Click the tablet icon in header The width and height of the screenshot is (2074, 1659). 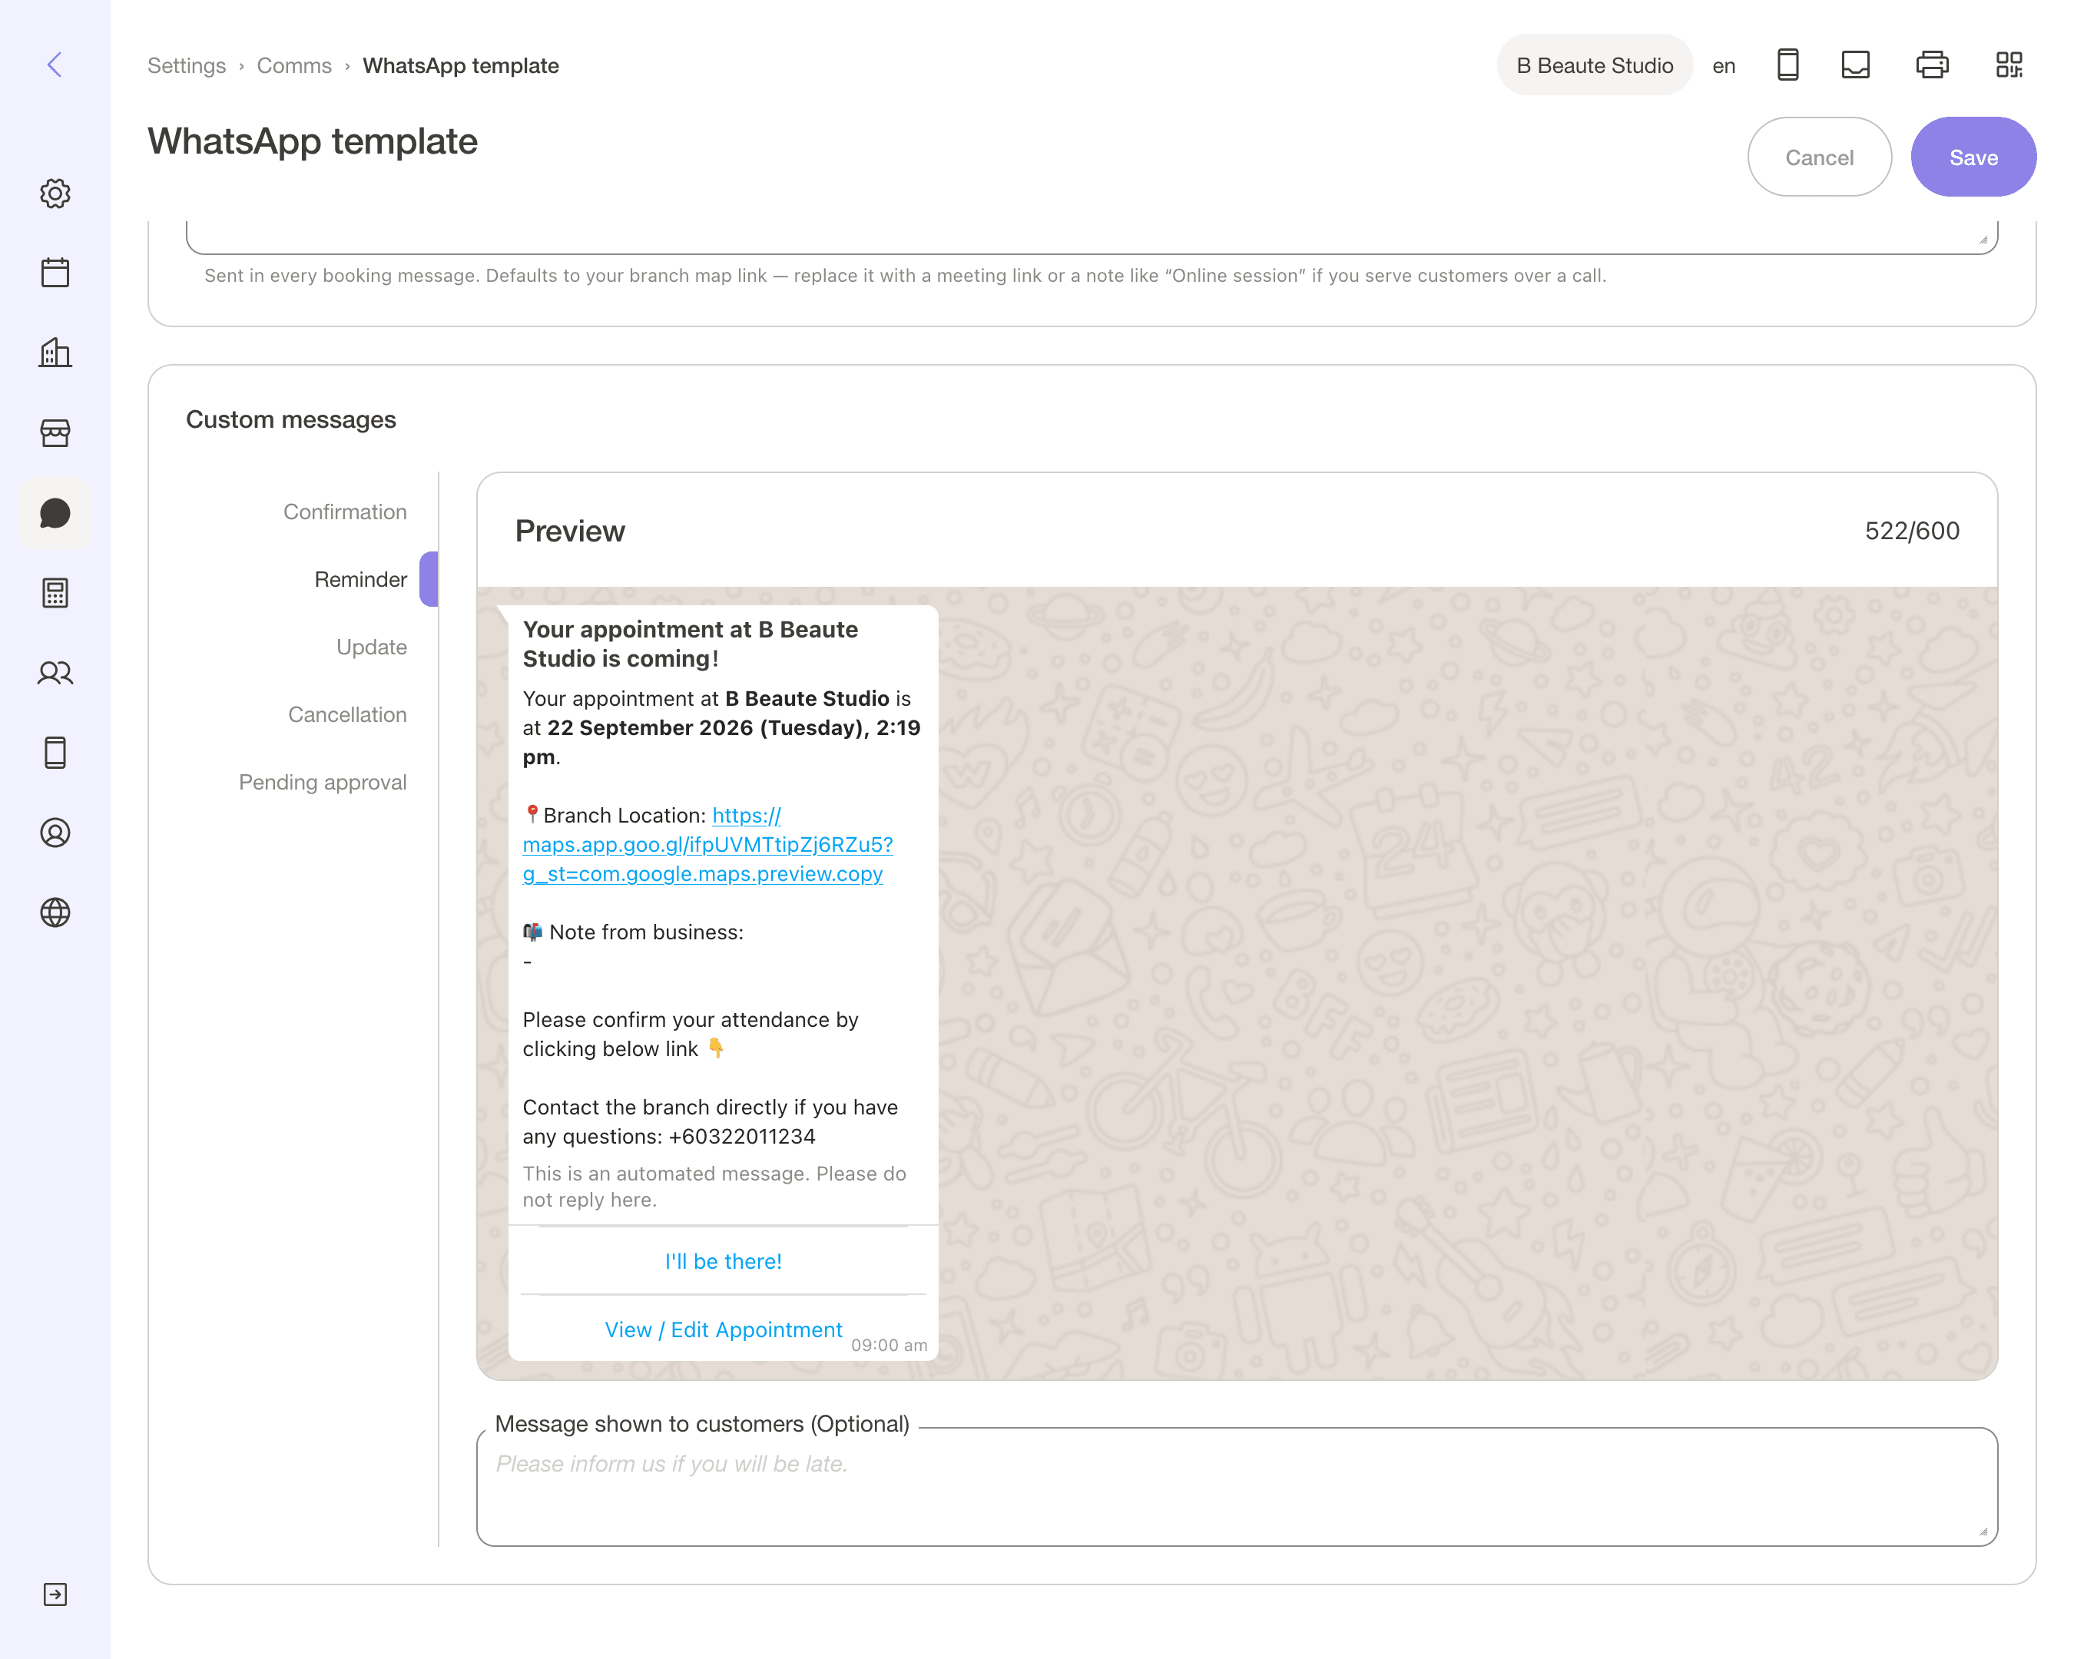point(1854,65)
